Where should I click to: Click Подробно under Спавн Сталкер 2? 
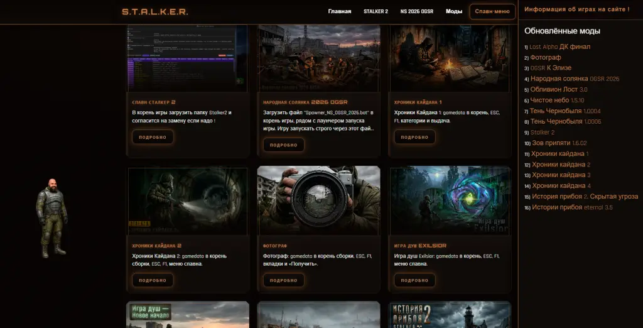coord(153,137)
